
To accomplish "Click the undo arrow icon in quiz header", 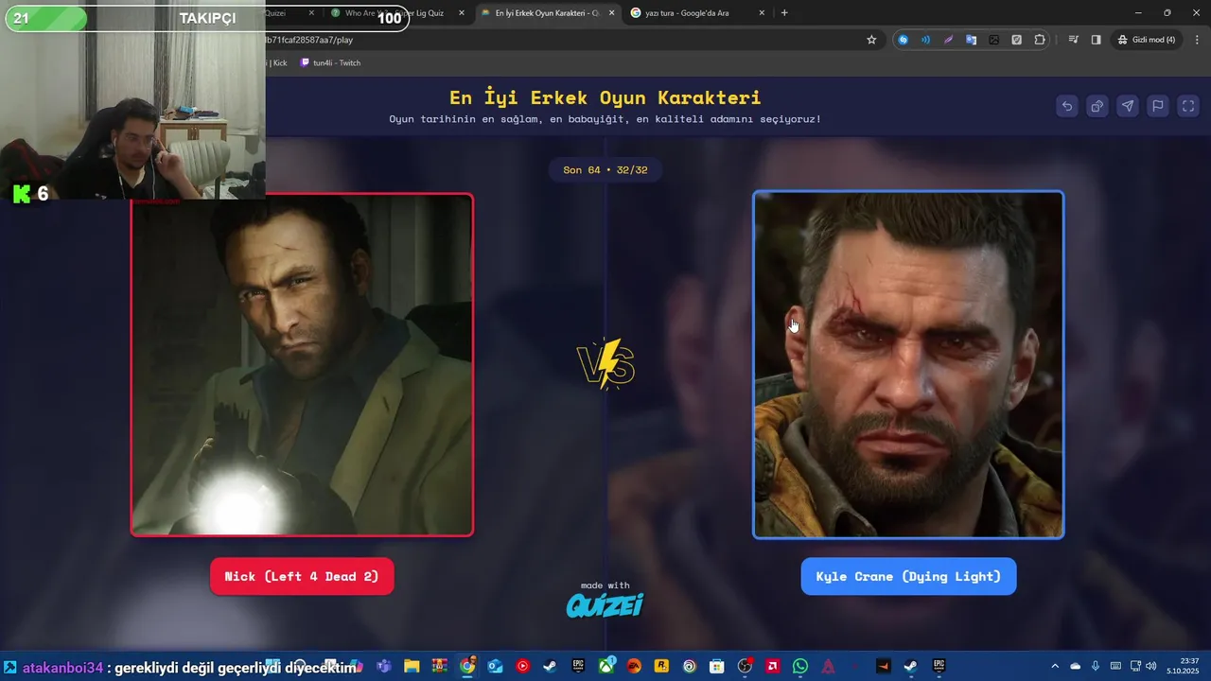I will pyautogui.click(x=1067, y=106).
